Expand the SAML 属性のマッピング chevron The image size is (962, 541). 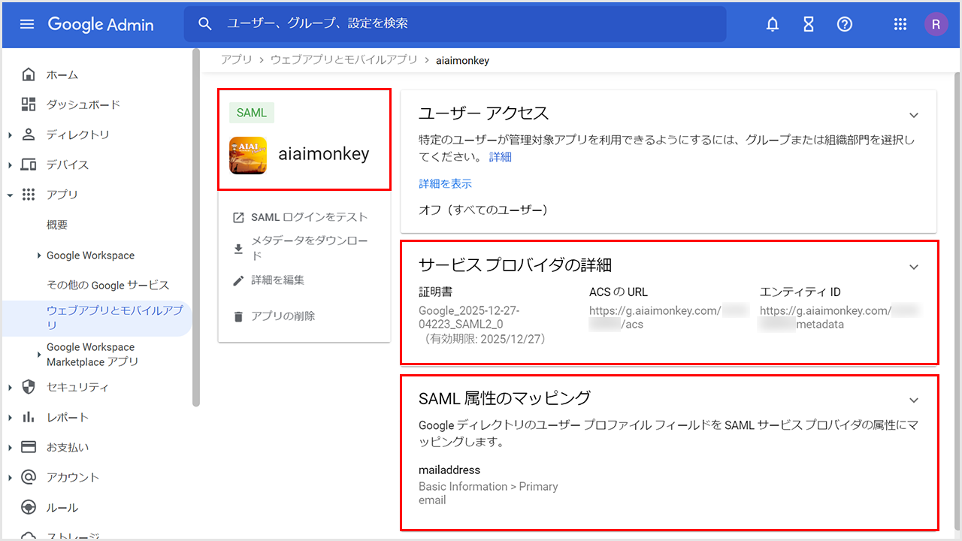[914, 400]
